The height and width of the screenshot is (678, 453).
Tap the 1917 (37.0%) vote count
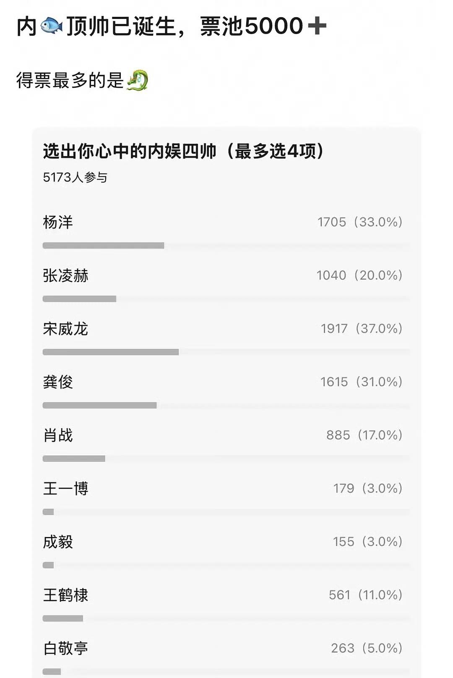(362, 328)
